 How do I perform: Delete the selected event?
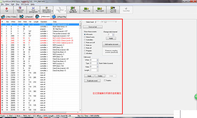click(100, 76)
